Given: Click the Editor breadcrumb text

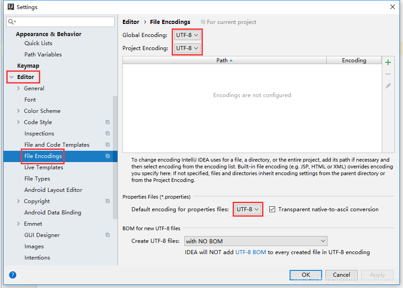Looking at the screenshot, I should pos(131,22).
